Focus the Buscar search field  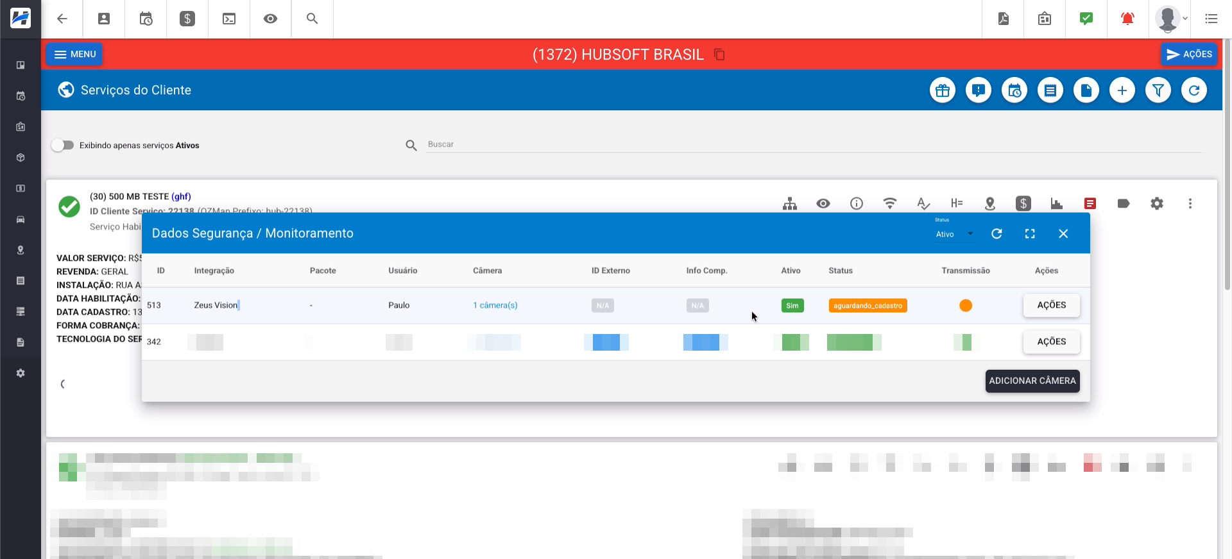point(814,144)
